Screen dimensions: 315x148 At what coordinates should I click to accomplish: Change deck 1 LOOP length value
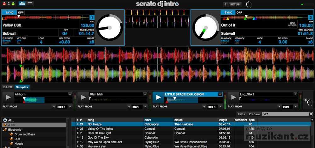pos(41,42)
